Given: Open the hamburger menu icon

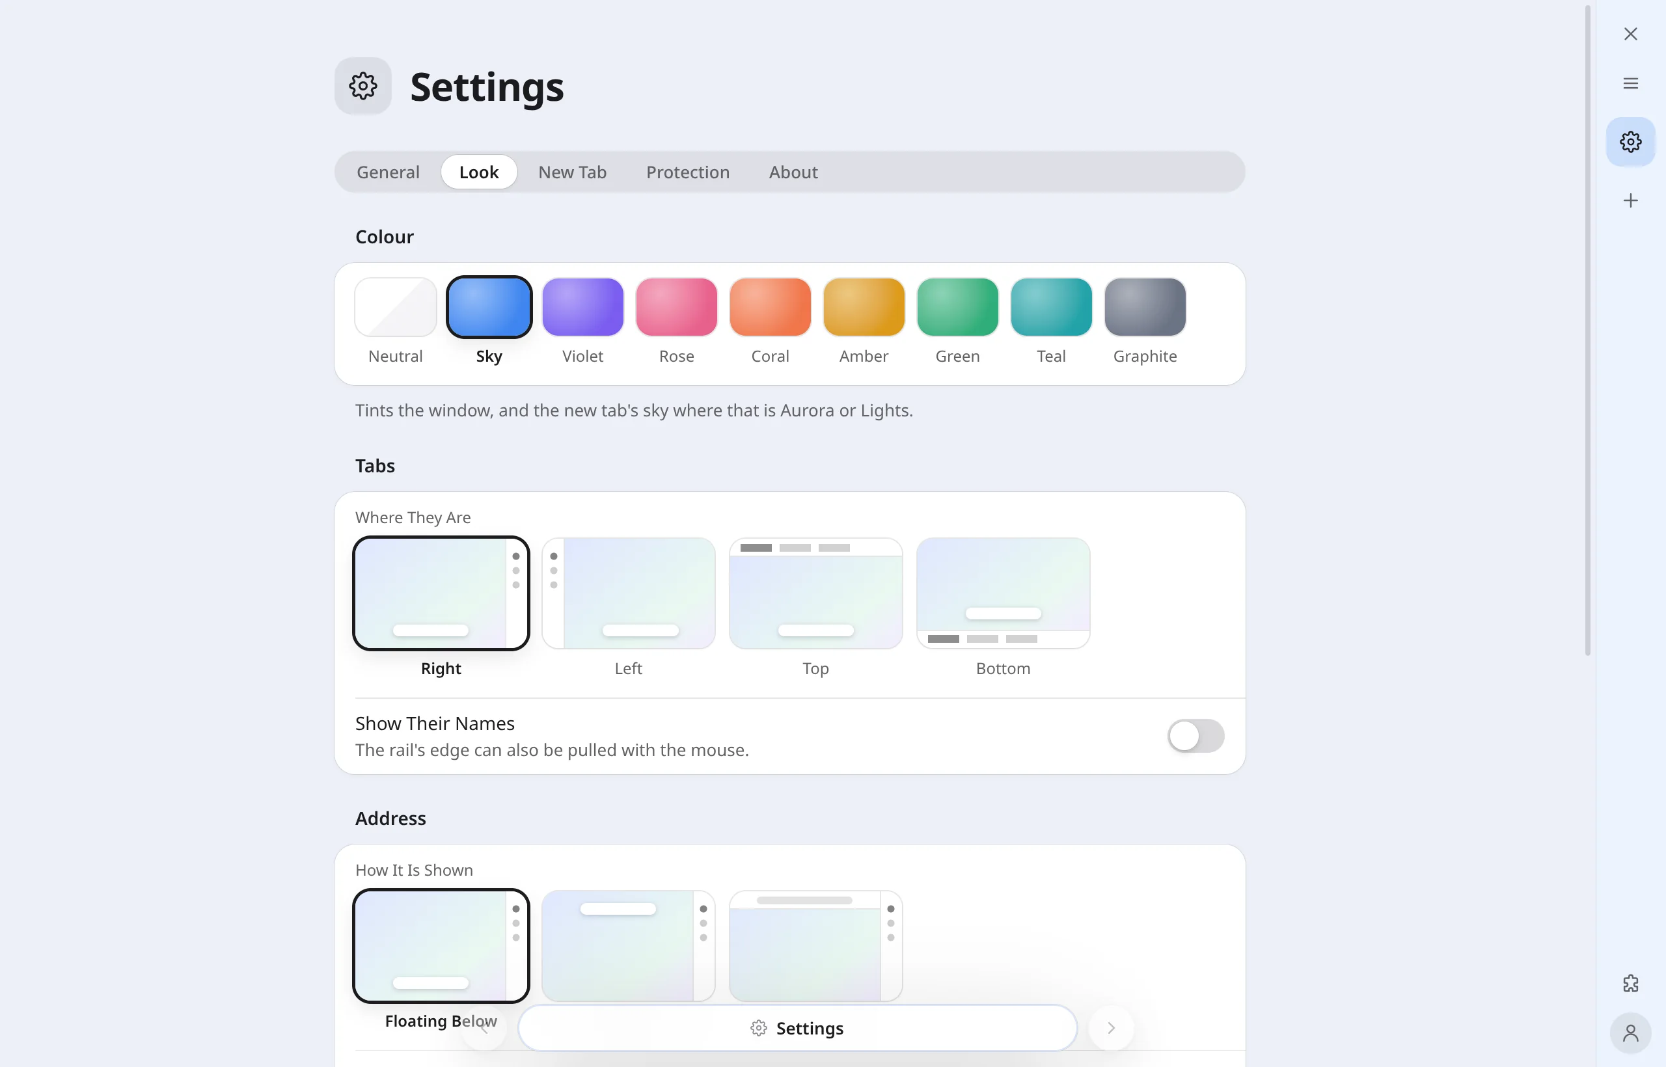Looking at the screenshot, I should pos(1630,83).
